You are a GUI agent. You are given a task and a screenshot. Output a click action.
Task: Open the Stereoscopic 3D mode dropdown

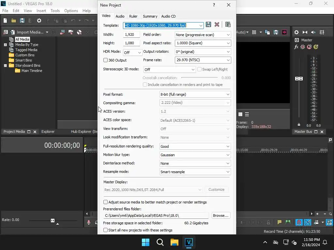193,70
